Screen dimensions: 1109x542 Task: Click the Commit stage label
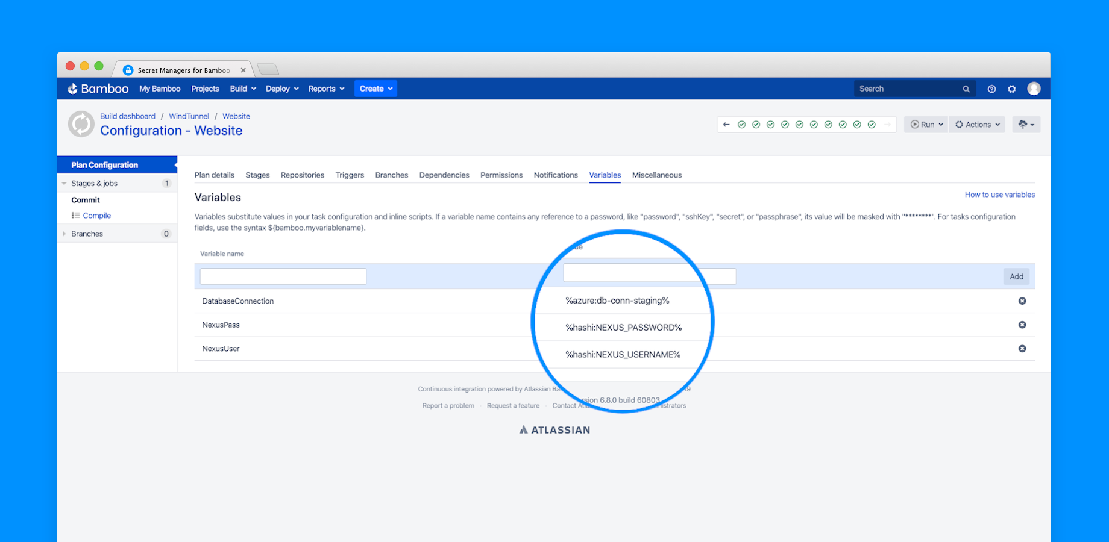click(x=86, y=200)
